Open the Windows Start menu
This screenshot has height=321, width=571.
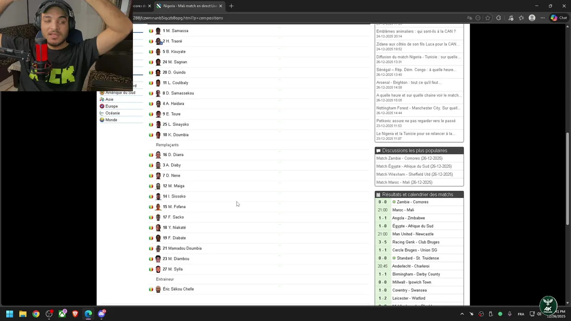pyautogui.click(x=9, y=314)
